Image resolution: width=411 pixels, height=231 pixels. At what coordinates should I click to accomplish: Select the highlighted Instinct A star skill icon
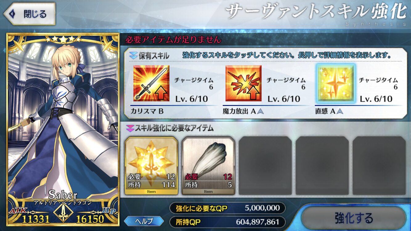336,83
